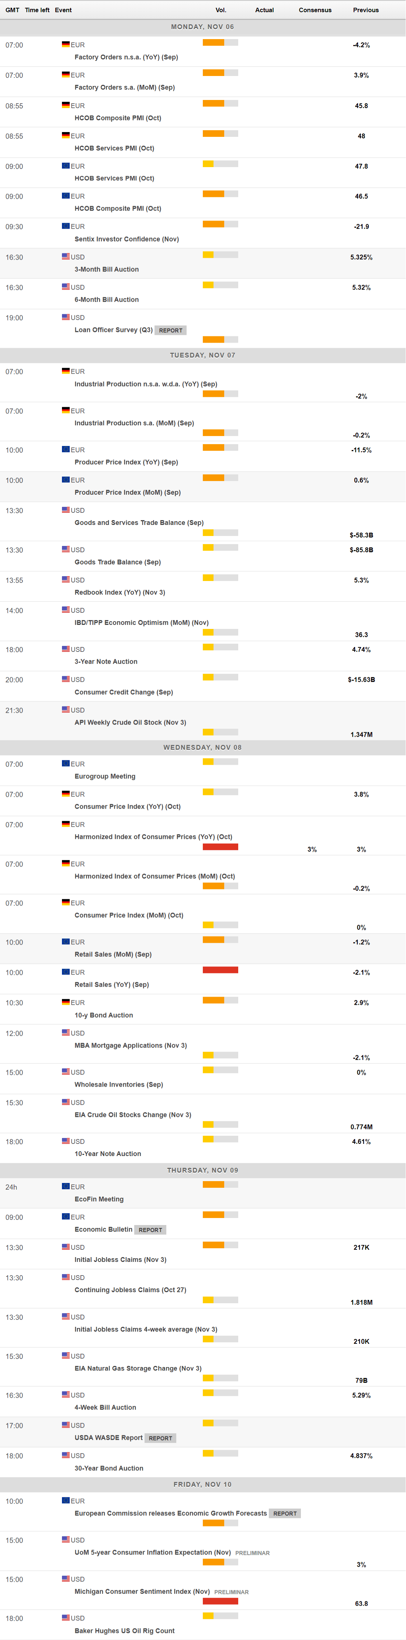Image resolution: width=406 pixels, height=1640 pixels.
Task: Click the EU flag beside Eurogroup Meeting
Action: tap(66, 763)
